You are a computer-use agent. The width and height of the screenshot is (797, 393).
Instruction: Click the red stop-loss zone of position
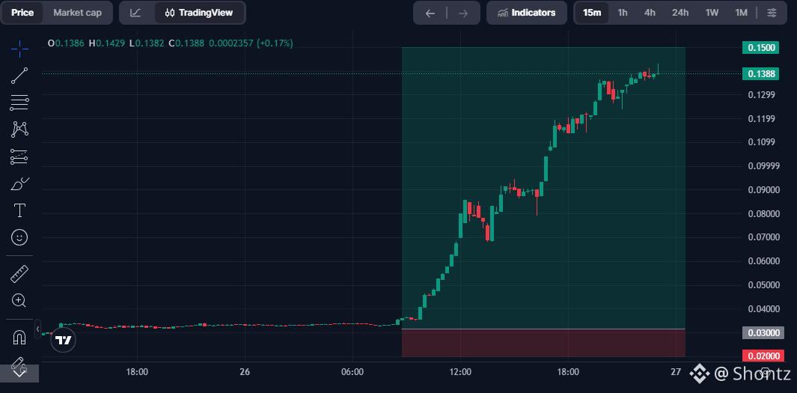[543, 343]
